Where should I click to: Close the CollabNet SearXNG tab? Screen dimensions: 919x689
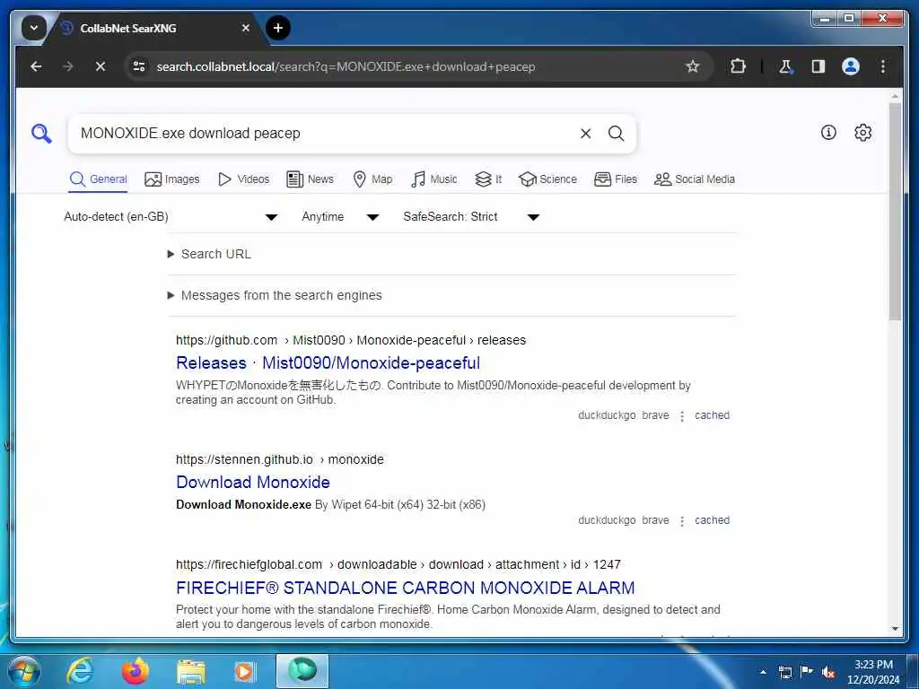246,28
